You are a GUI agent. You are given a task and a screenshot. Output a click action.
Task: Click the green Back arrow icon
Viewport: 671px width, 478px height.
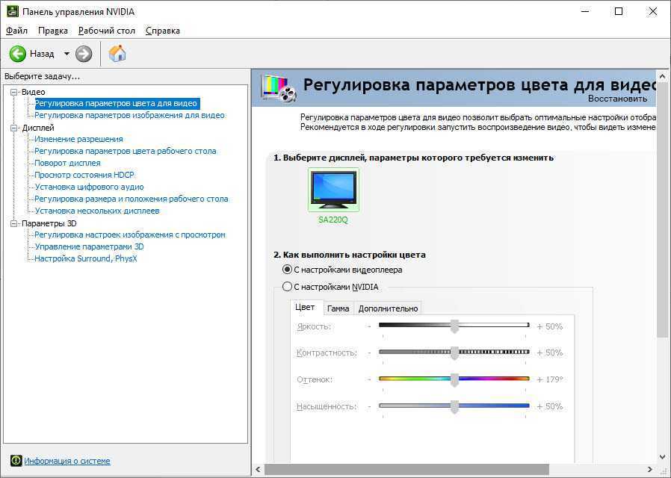[18, 54]
